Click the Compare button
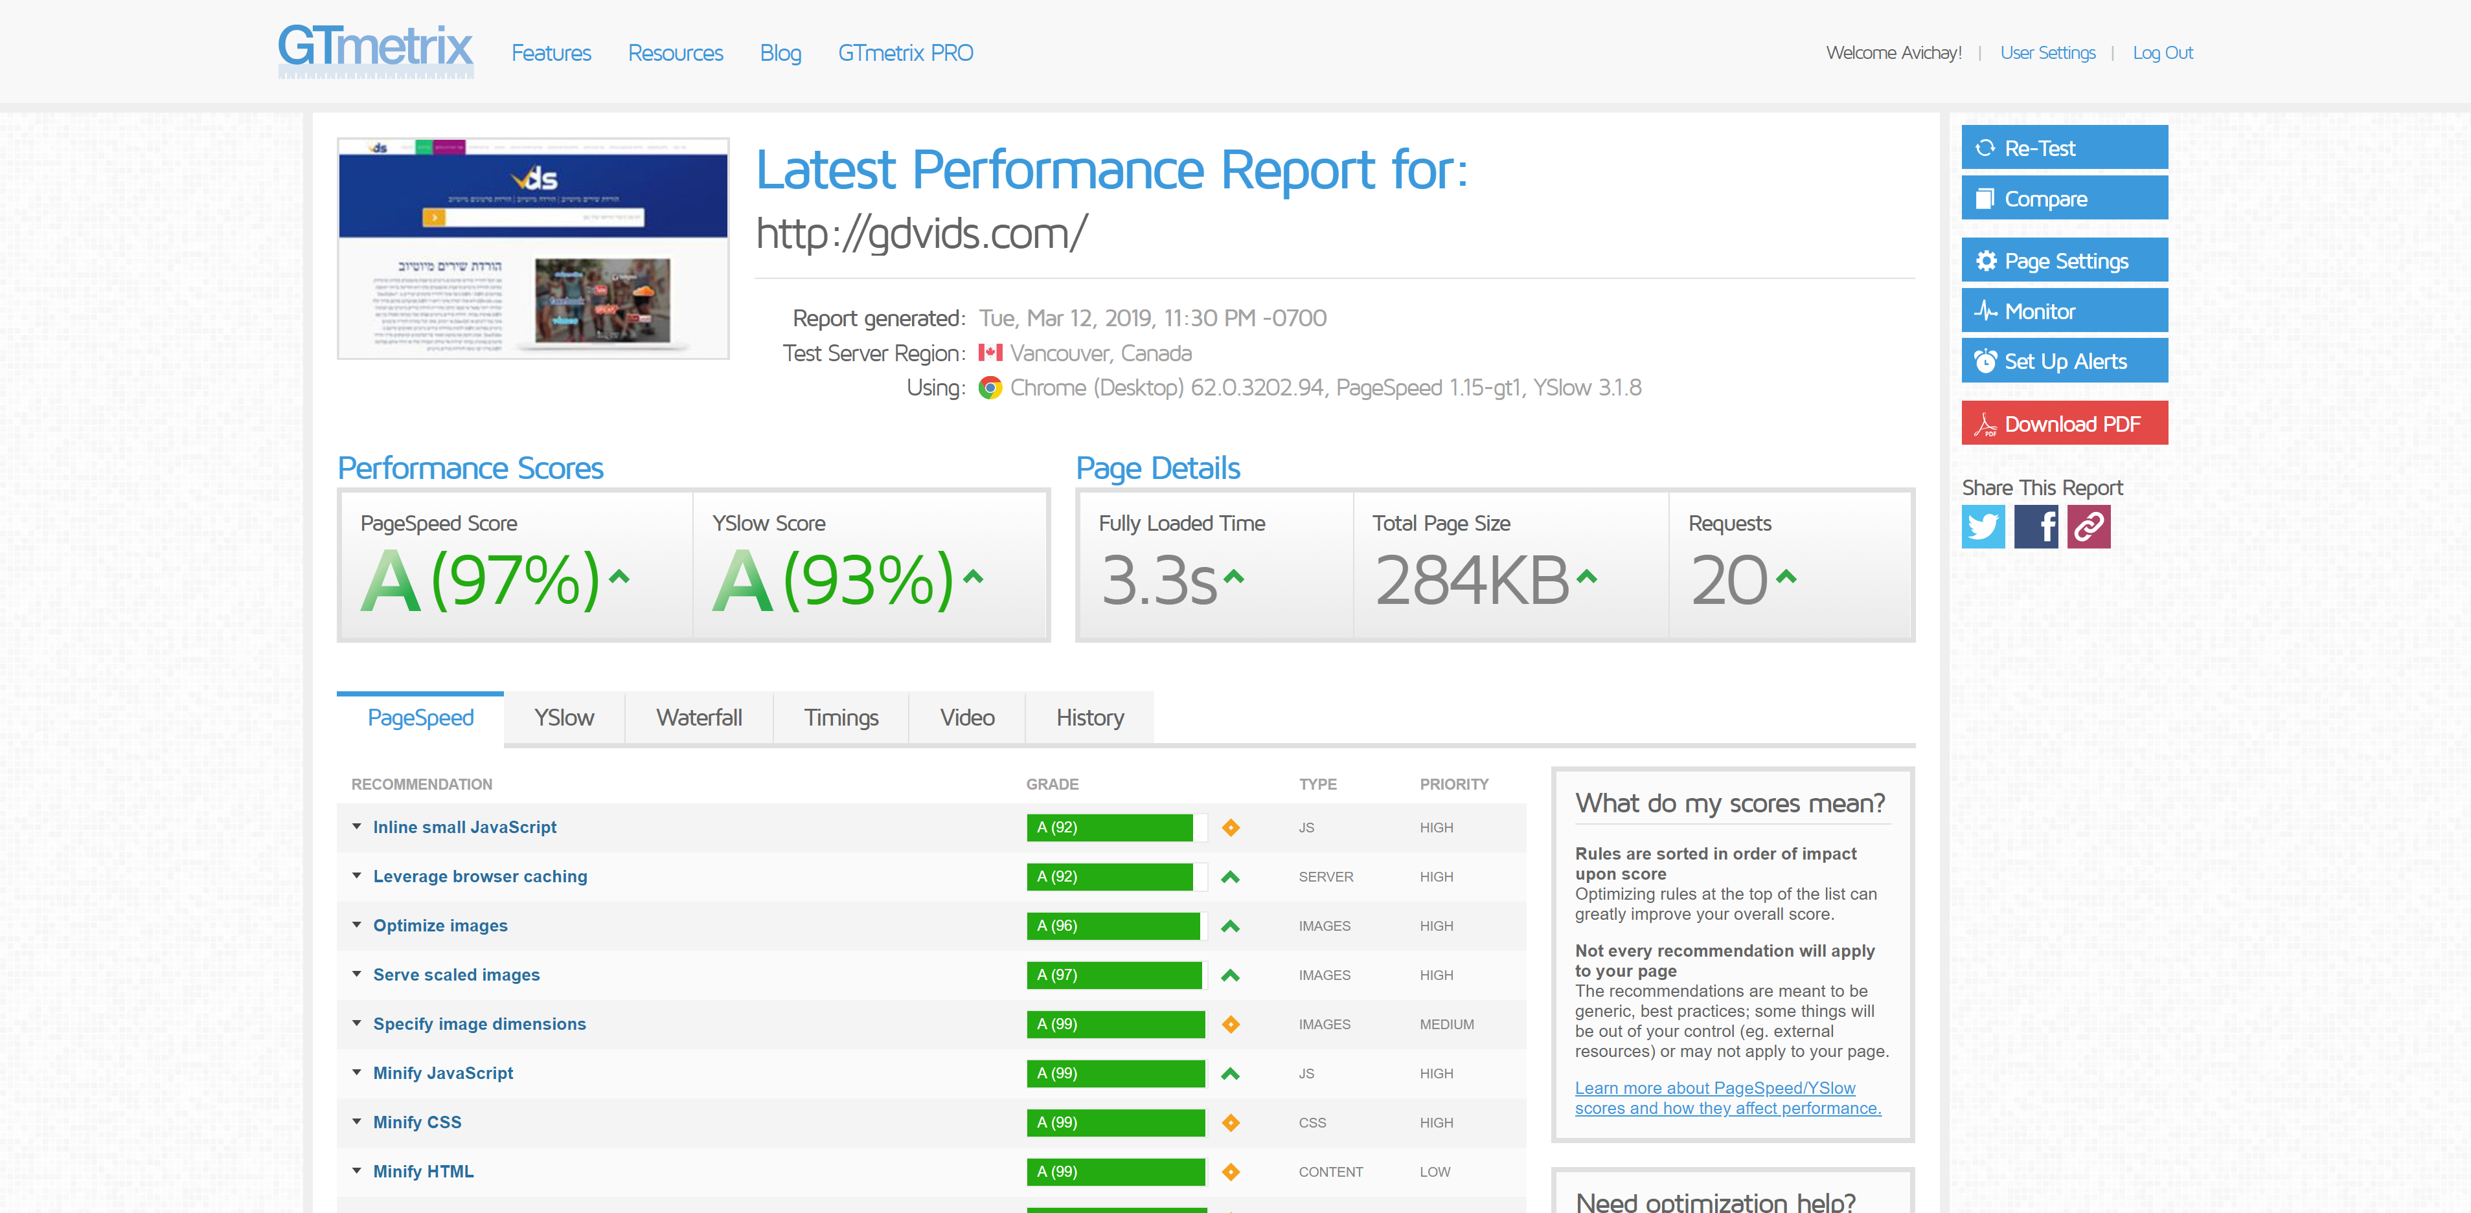This screenshot has height=1213, width=2471. click(x=2064, y=199)
